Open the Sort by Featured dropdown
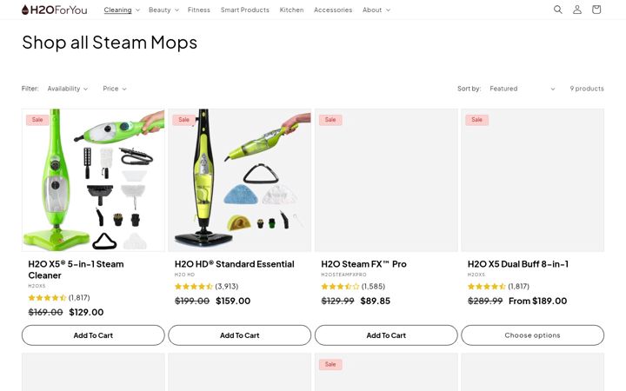Screen dimensions: 626x391 (523, 89)
